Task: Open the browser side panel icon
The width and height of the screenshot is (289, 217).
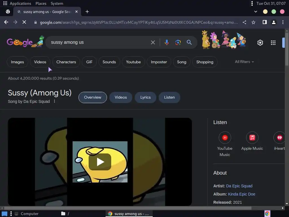Action: tap(265, 22)
